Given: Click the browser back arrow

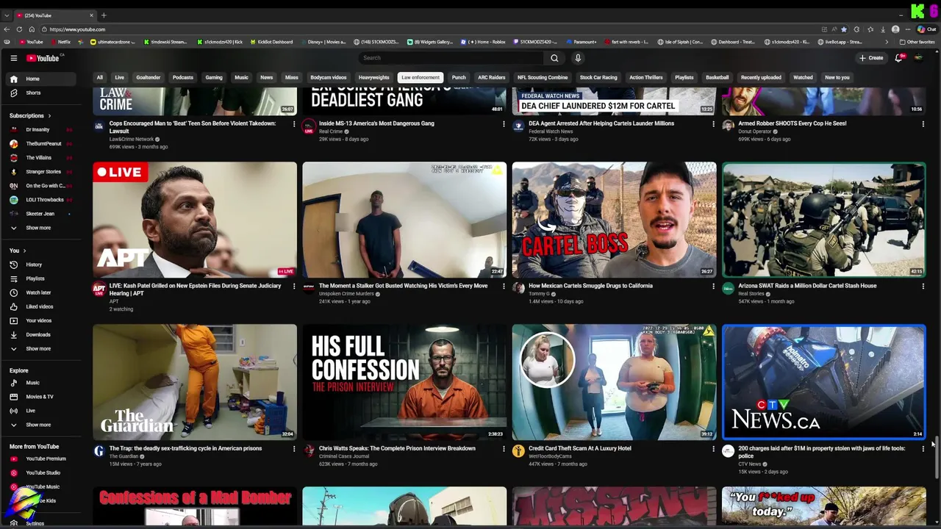Looking at the screenshot, I should 7,29.
